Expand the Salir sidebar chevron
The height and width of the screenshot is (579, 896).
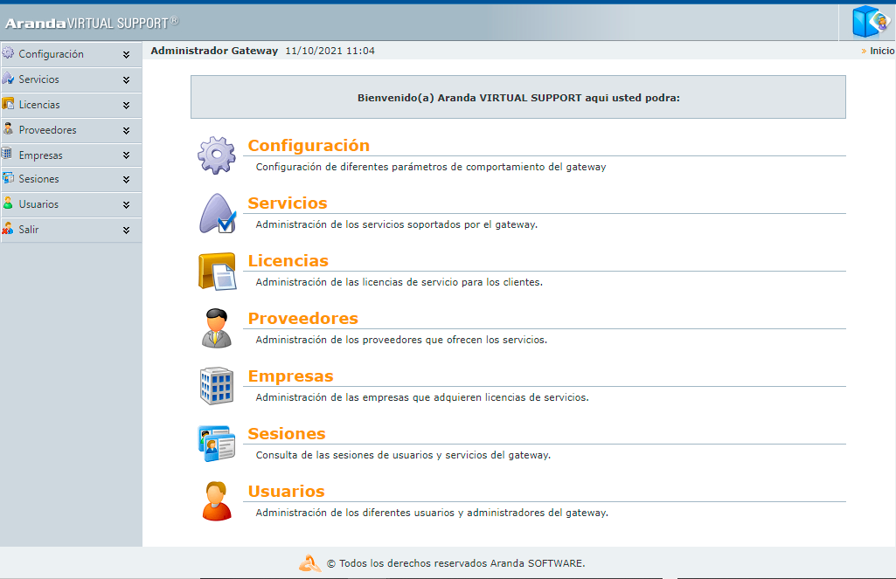tap(126, 231)
